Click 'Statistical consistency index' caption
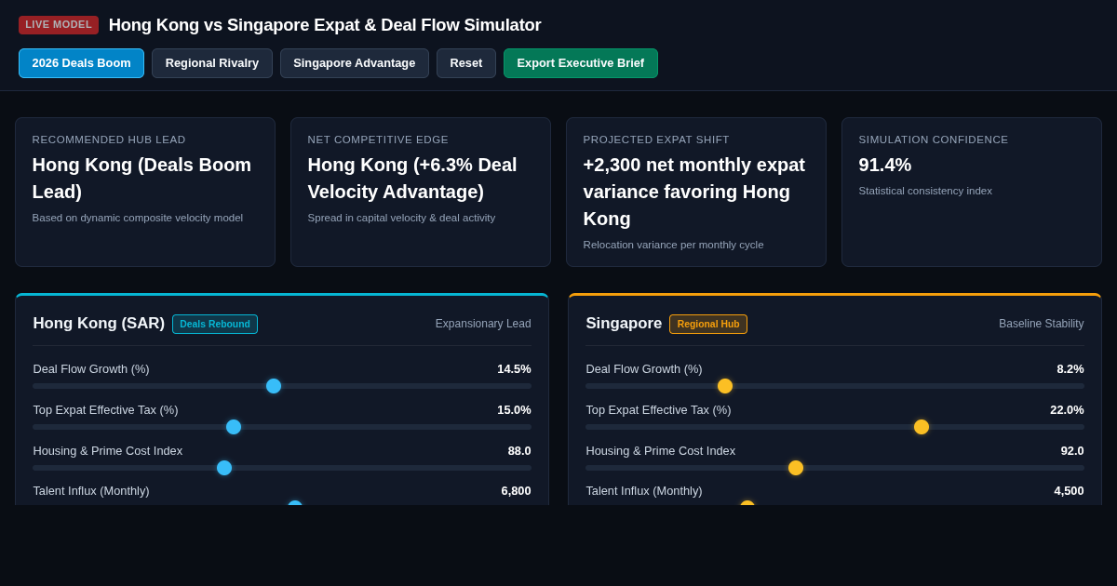This screenshot has width=1117, height=586. coord(925,191)
